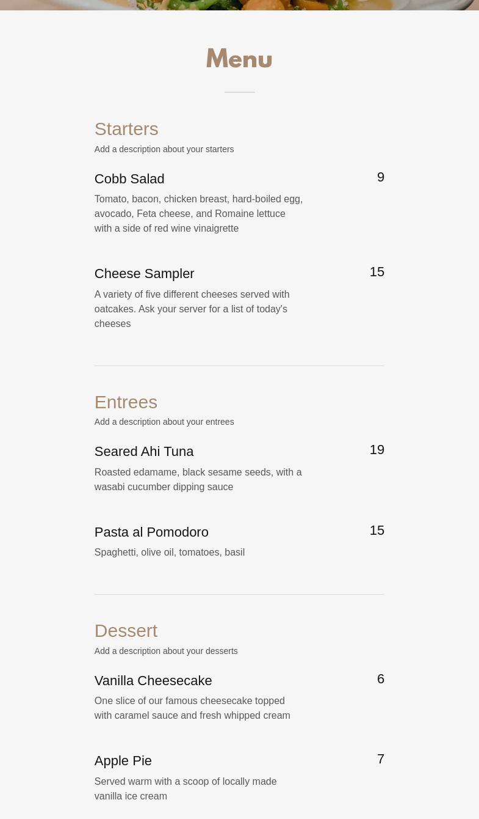Viewport: 479px width, 819px height.
Task: Click the Seared Ahi Tuna price 19
Action: [377, 449]
